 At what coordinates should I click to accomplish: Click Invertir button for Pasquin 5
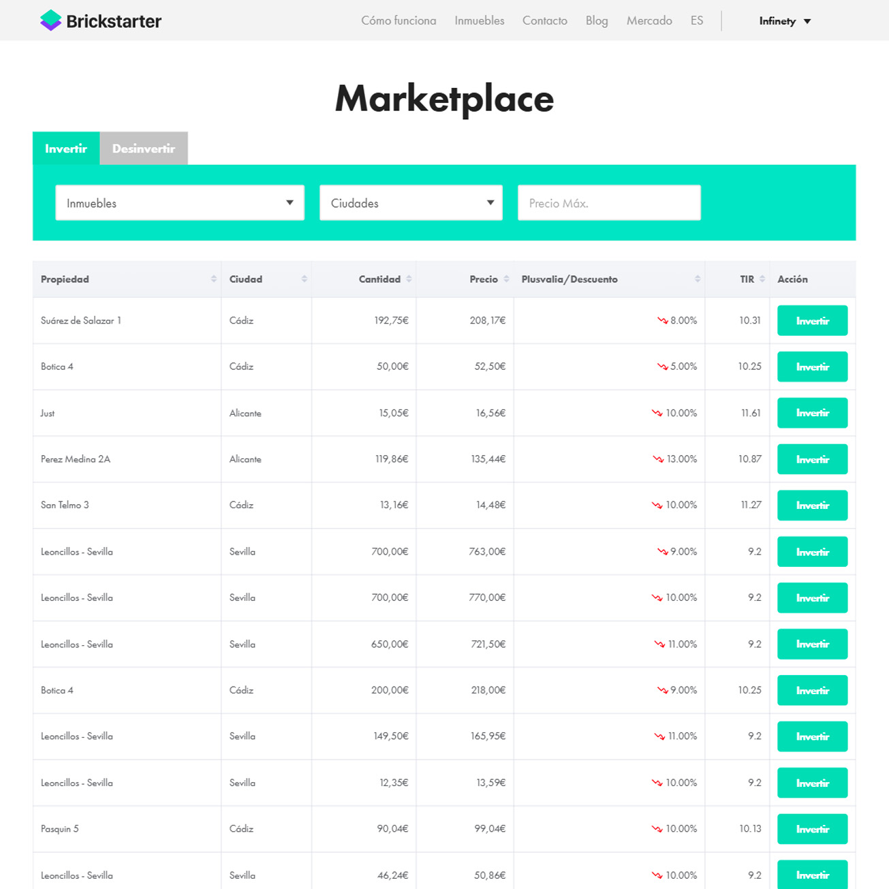point(812,829)
